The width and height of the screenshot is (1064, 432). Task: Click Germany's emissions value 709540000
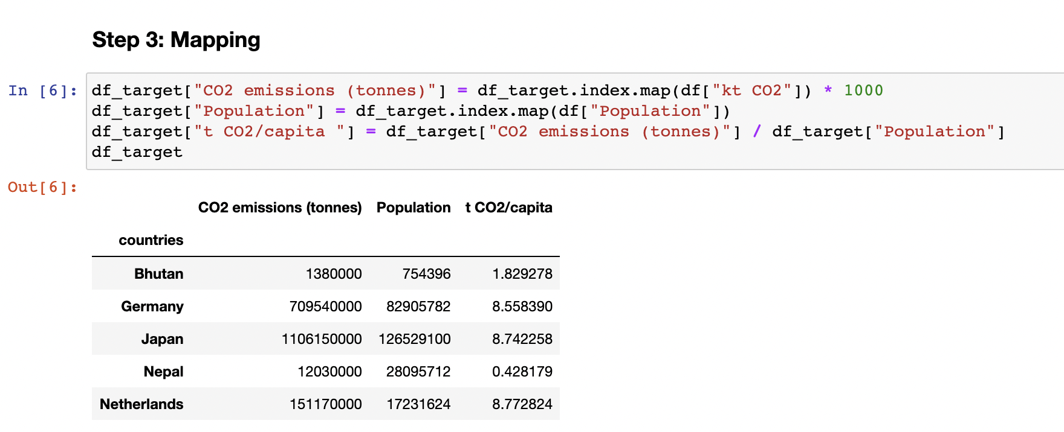325,307
